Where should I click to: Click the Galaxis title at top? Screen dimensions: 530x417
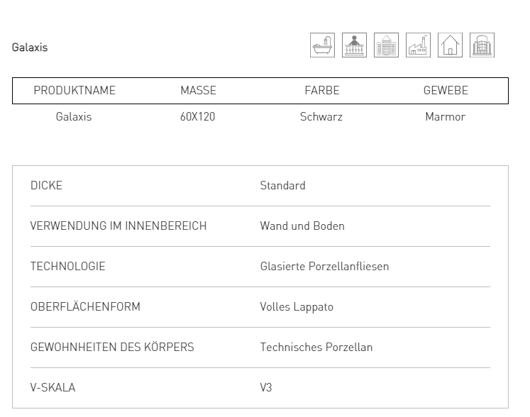[x=30, y=48]
